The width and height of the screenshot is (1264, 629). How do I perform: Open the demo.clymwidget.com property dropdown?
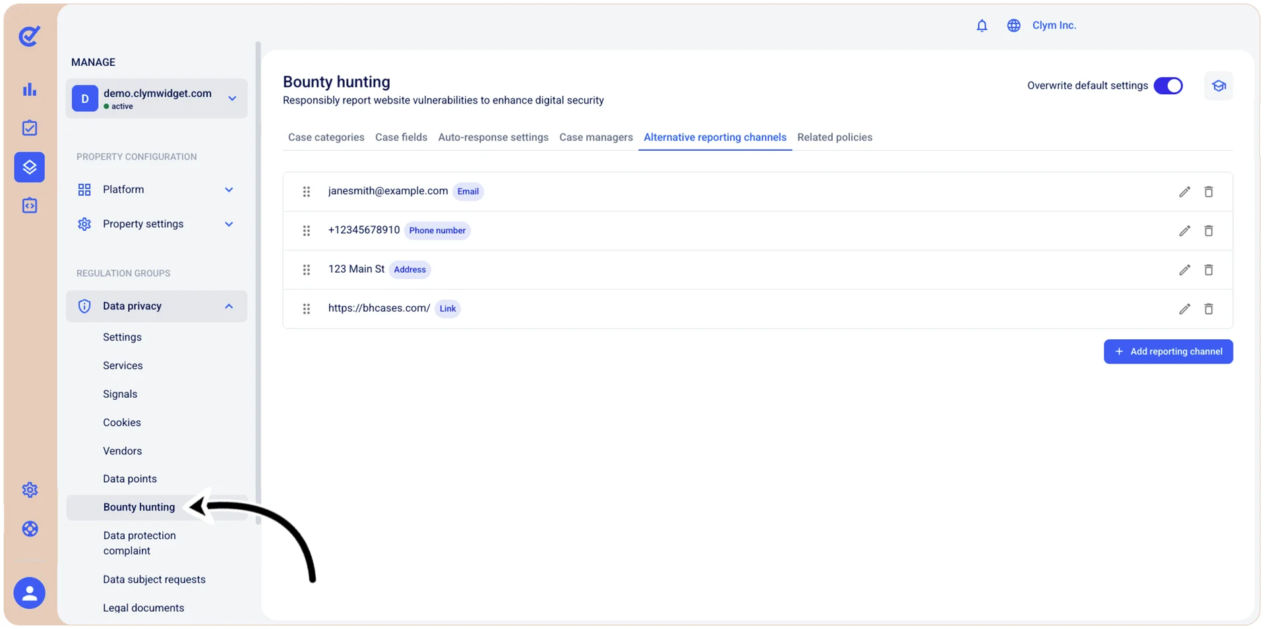click(157, 99)
